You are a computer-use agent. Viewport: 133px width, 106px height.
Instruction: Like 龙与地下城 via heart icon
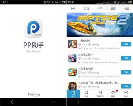(80, 87)
